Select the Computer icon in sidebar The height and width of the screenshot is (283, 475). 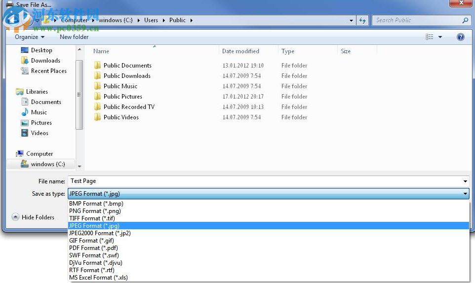(20, 154)
